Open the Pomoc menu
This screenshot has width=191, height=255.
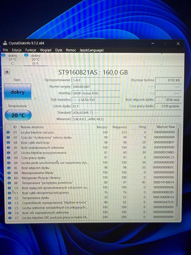[71, 50]
